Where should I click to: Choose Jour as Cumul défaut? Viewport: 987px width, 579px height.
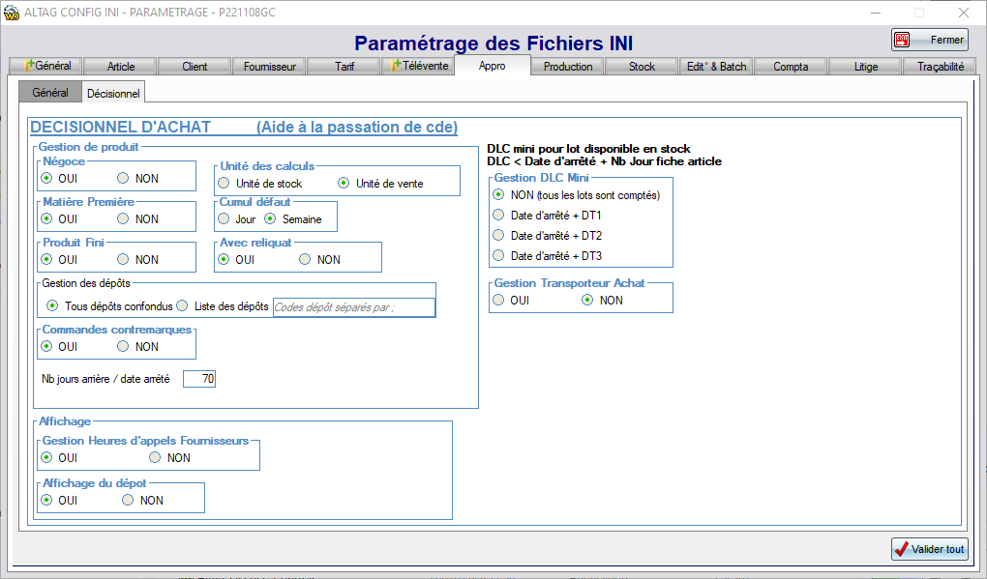(x=224, y=219)
